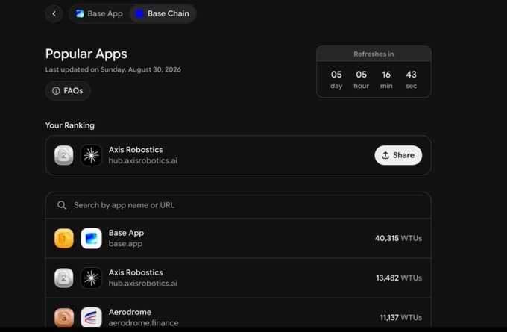Click the Base App tab's blue logo icon
Viewport: 507px width, 332px height.
80,13
